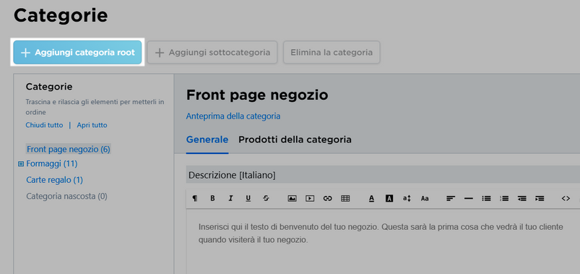Screen dimensions: 580x274
Task: Open the text color picker
Action: pyautogui.click(x=371, y=199)
